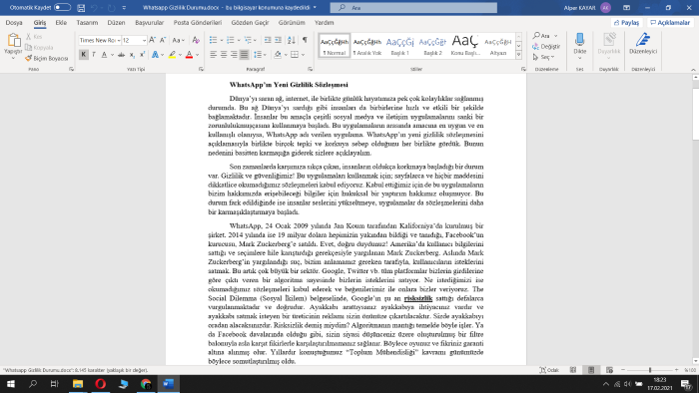Switch to the Ekle tab
Viewport: 699px width, 393px height.
point(61,22)
